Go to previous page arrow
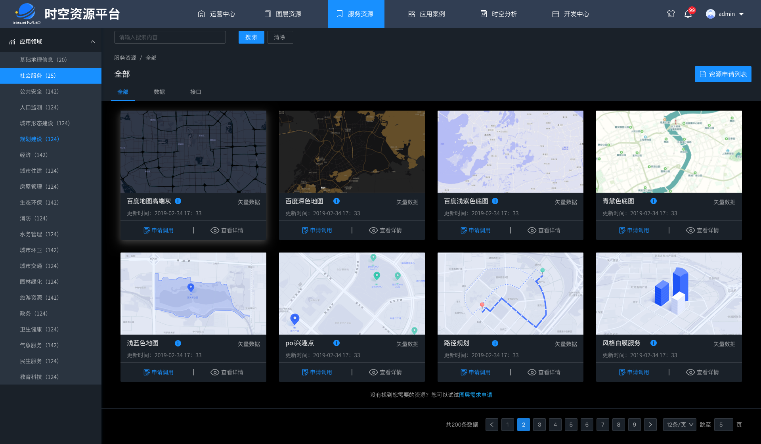 (492, 425)
